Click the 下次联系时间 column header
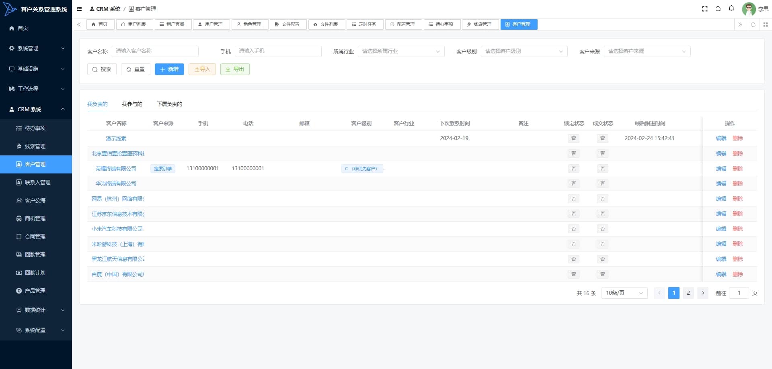 [x=454, y=123]
